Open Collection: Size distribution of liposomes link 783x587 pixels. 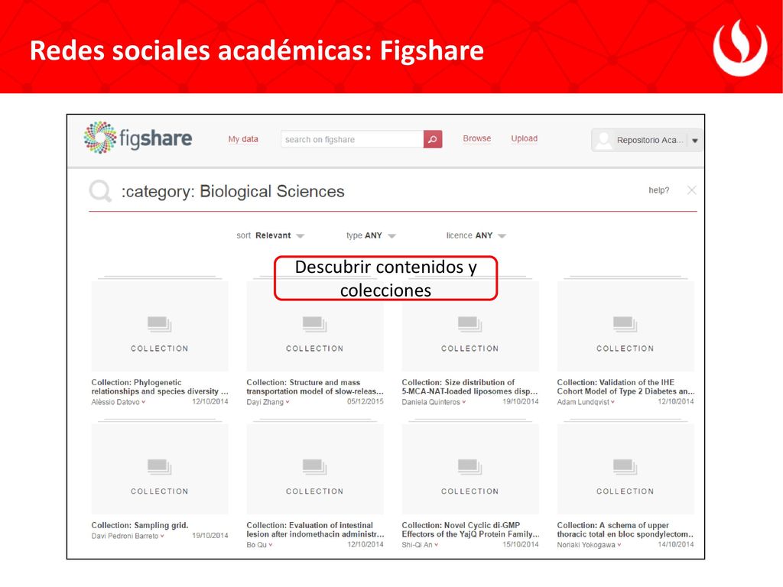tap(470, 387)
